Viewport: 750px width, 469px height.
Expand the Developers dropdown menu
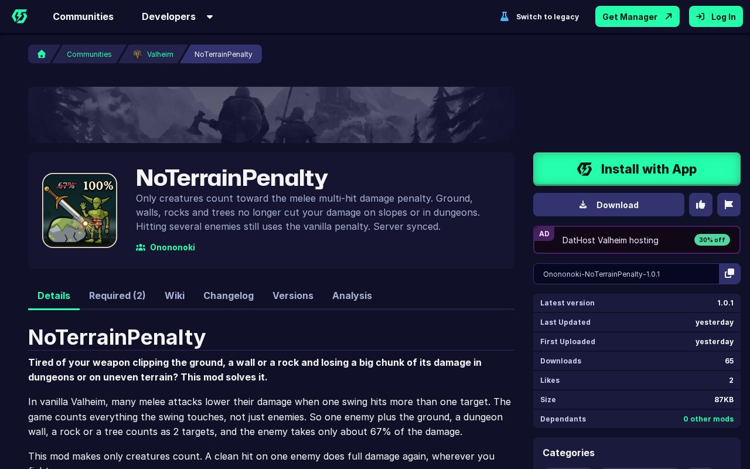pyautogui.click(x=177, y=16)
